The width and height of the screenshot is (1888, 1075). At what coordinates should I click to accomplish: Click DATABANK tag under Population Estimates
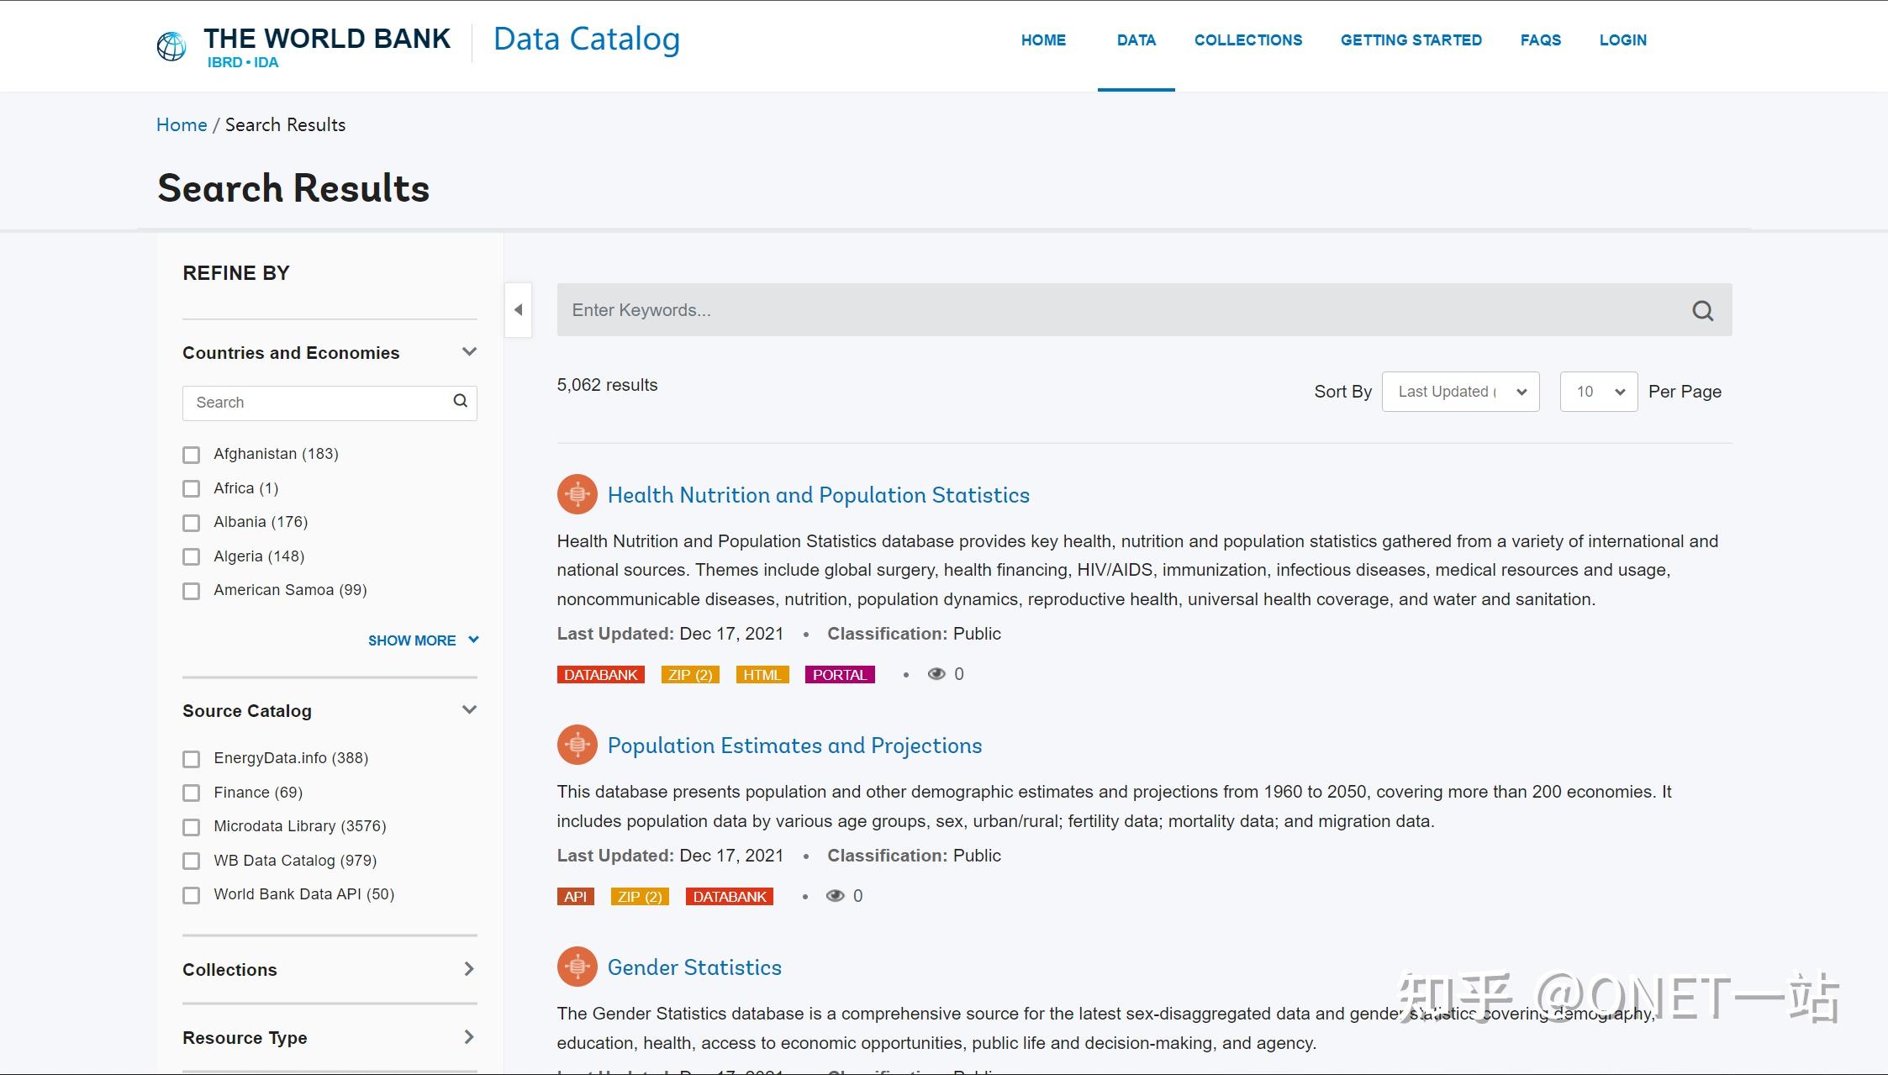click(730, 897)
